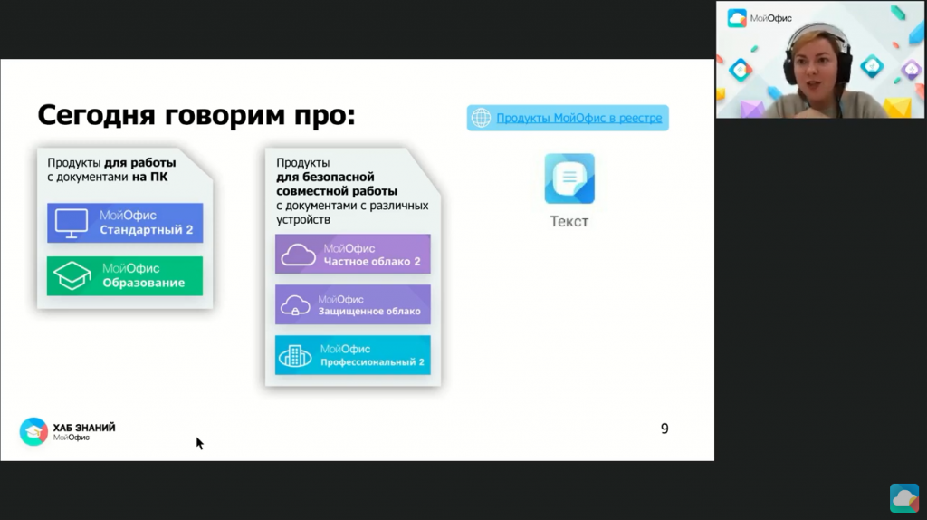Click the 'для безопасной совместной работы' text
This screenshot has height=520, width=927.
(337, 184)
